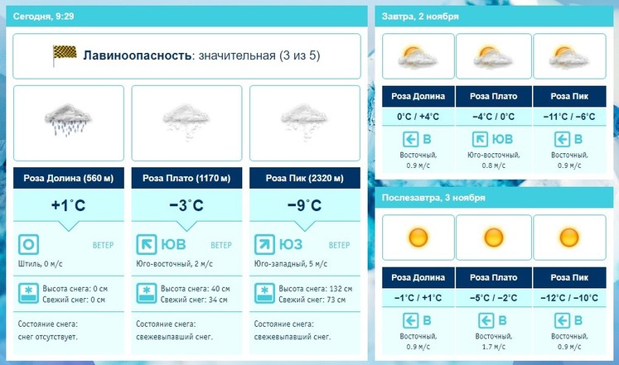This screenshot has width=619, height=365.
Task: Click the sunny icon for Роза Пик on 3 ноября
Action: point(568,238)
